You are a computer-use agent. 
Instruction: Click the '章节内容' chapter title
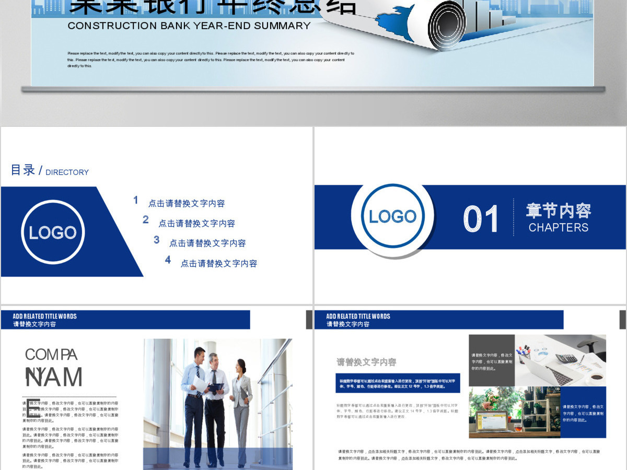pos(559,210)
